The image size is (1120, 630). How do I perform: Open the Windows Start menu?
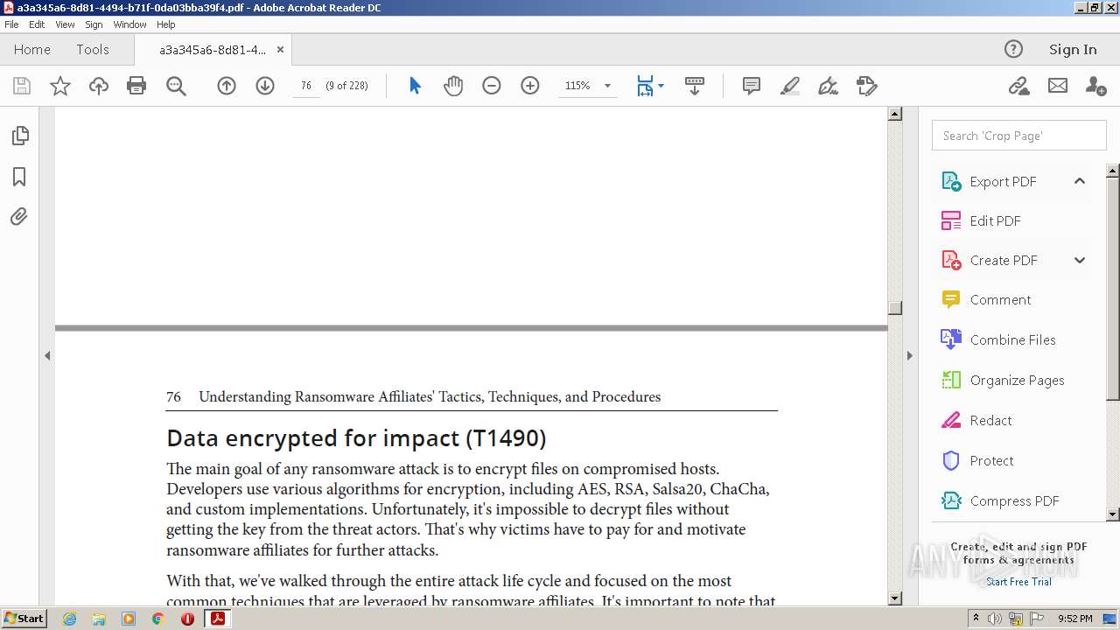[24, 619]
